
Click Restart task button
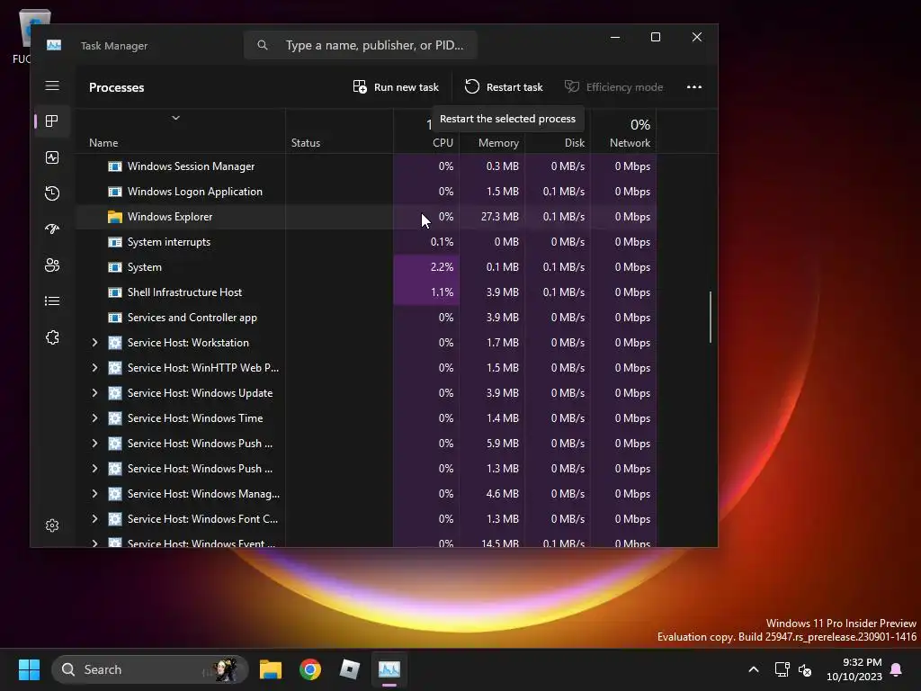(x=504, y=87)
